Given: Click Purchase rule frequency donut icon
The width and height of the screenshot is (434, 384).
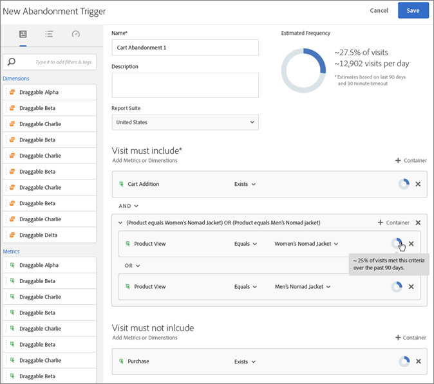Looking at the screenshot, I should [x=404, y=361].
